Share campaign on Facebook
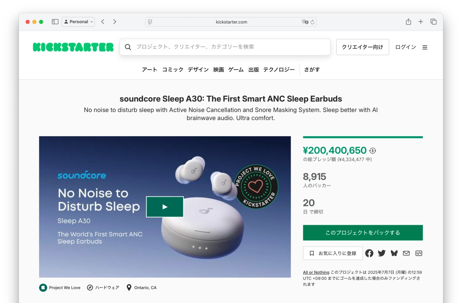Screen dimensions: 462x303 tap(369, 253)
